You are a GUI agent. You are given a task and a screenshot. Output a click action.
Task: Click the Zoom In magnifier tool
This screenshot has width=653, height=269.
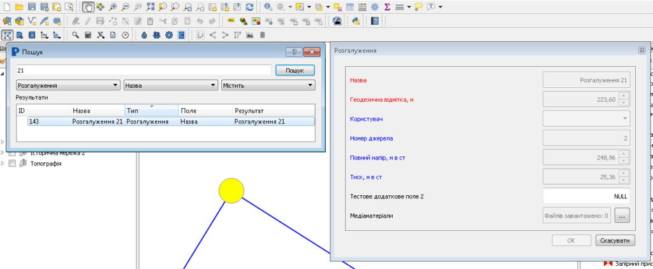pyautogui.click(x=112, y=6)
